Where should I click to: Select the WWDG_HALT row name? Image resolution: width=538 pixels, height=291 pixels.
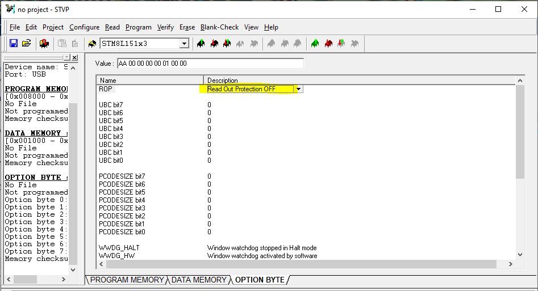pyautogui.click(x=119, y=248)
